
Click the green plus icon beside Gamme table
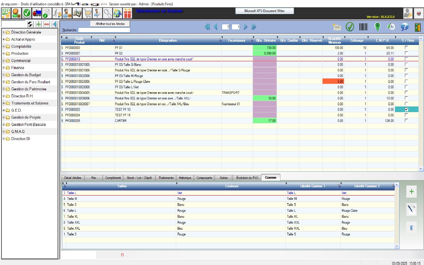(411, 192)
